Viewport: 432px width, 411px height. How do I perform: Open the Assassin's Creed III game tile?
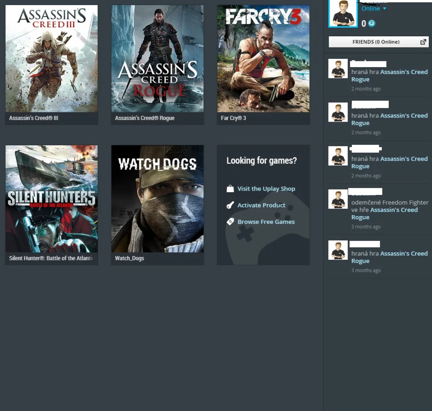pos(51,58)
